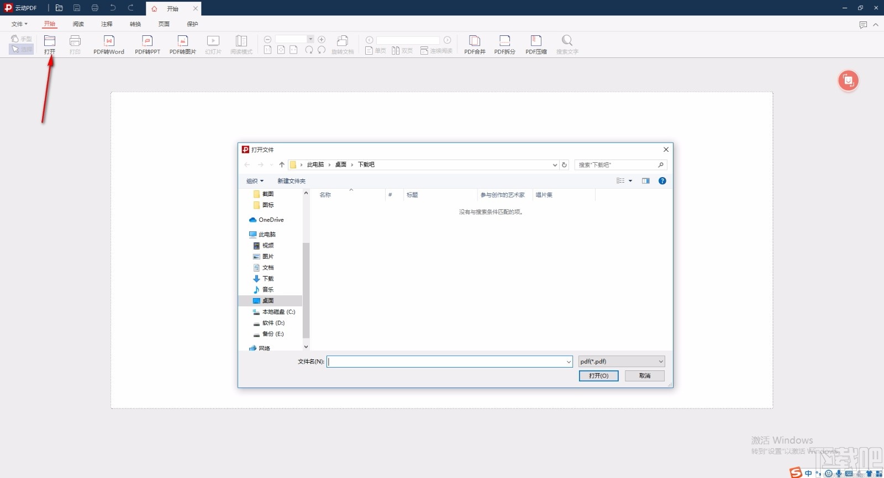Open the feedback comment icon at top right
Image resolution: width=884 pixels, height=478 pixels.
point(863,25)
